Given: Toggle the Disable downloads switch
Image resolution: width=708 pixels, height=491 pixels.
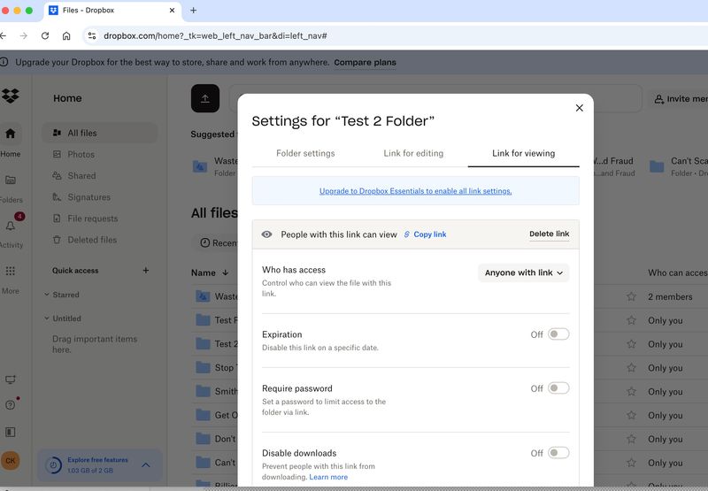Looking at the screenshot, I should 558,453.
